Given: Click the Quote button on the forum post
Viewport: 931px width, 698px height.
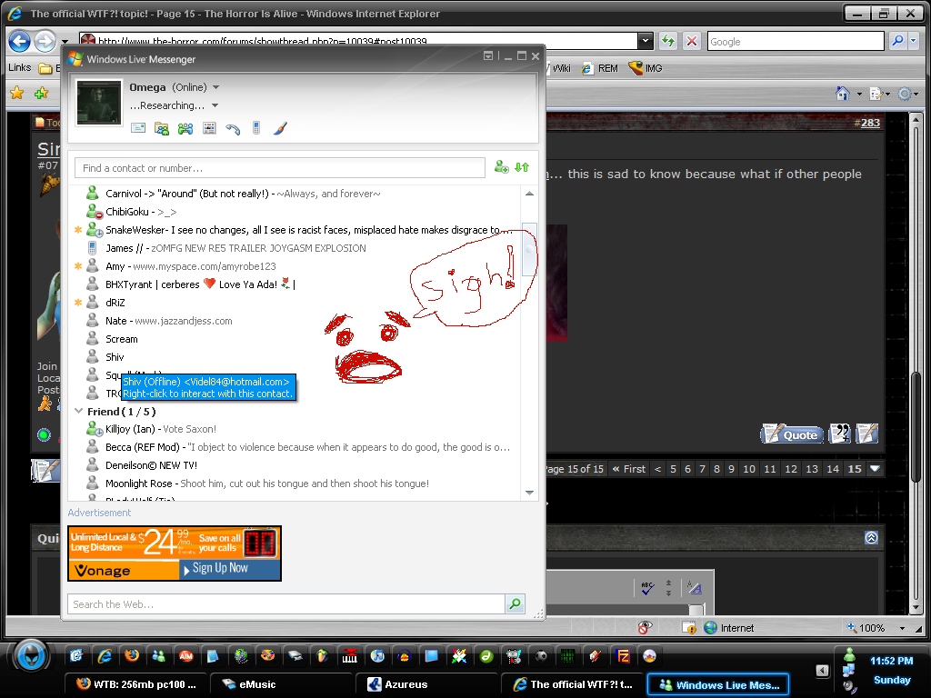Looking at the screenshot, I should pyautogui.click(x=791, y=434).
